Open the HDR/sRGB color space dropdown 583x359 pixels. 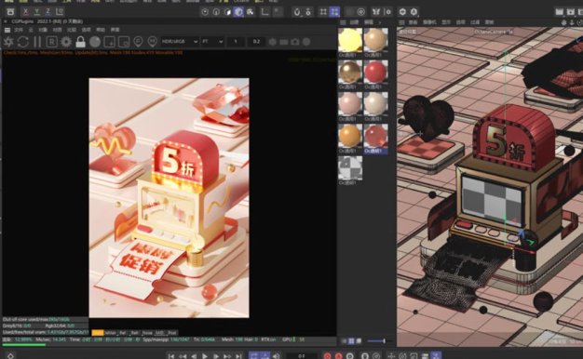[180, 42]
